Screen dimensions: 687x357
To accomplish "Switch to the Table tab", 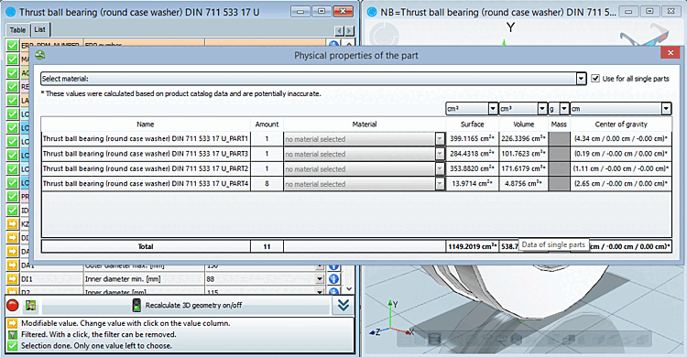I will [x=17, y=30].
